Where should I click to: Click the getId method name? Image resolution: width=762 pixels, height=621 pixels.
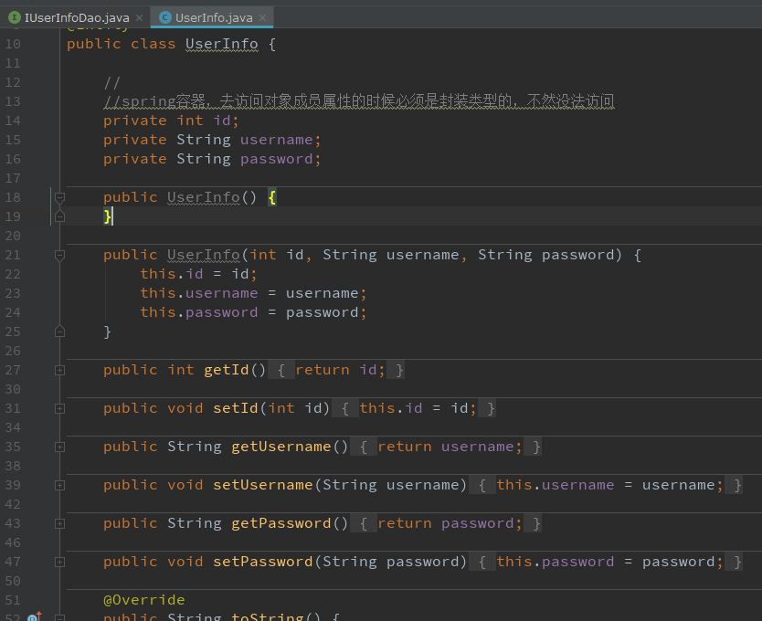pos(226,370)
